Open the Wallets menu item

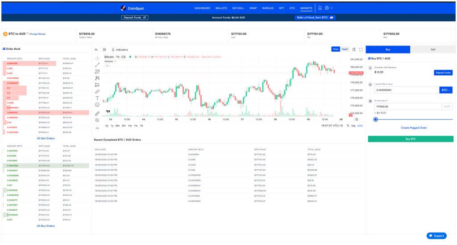pos(221,8)
